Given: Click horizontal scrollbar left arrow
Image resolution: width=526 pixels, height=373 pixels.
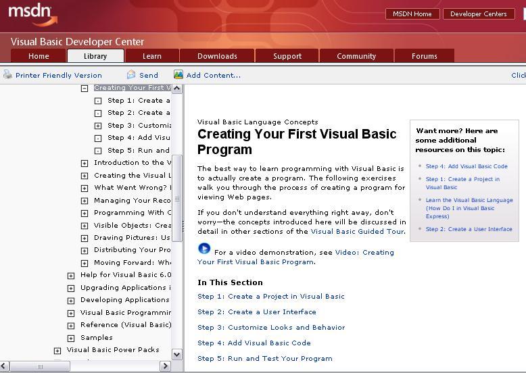Looking at the screenshot, I should click(x=4, y=366).
